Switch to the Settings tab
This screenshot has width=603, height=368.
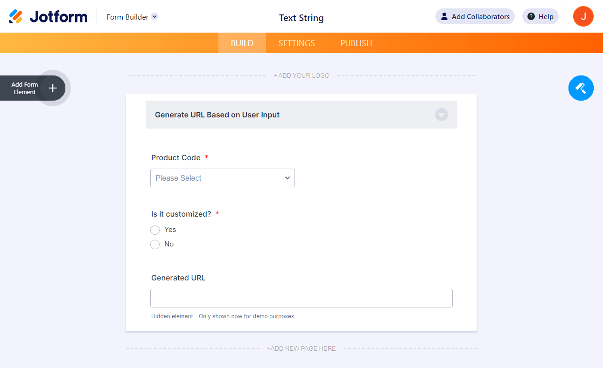click(x=296, y=43)
